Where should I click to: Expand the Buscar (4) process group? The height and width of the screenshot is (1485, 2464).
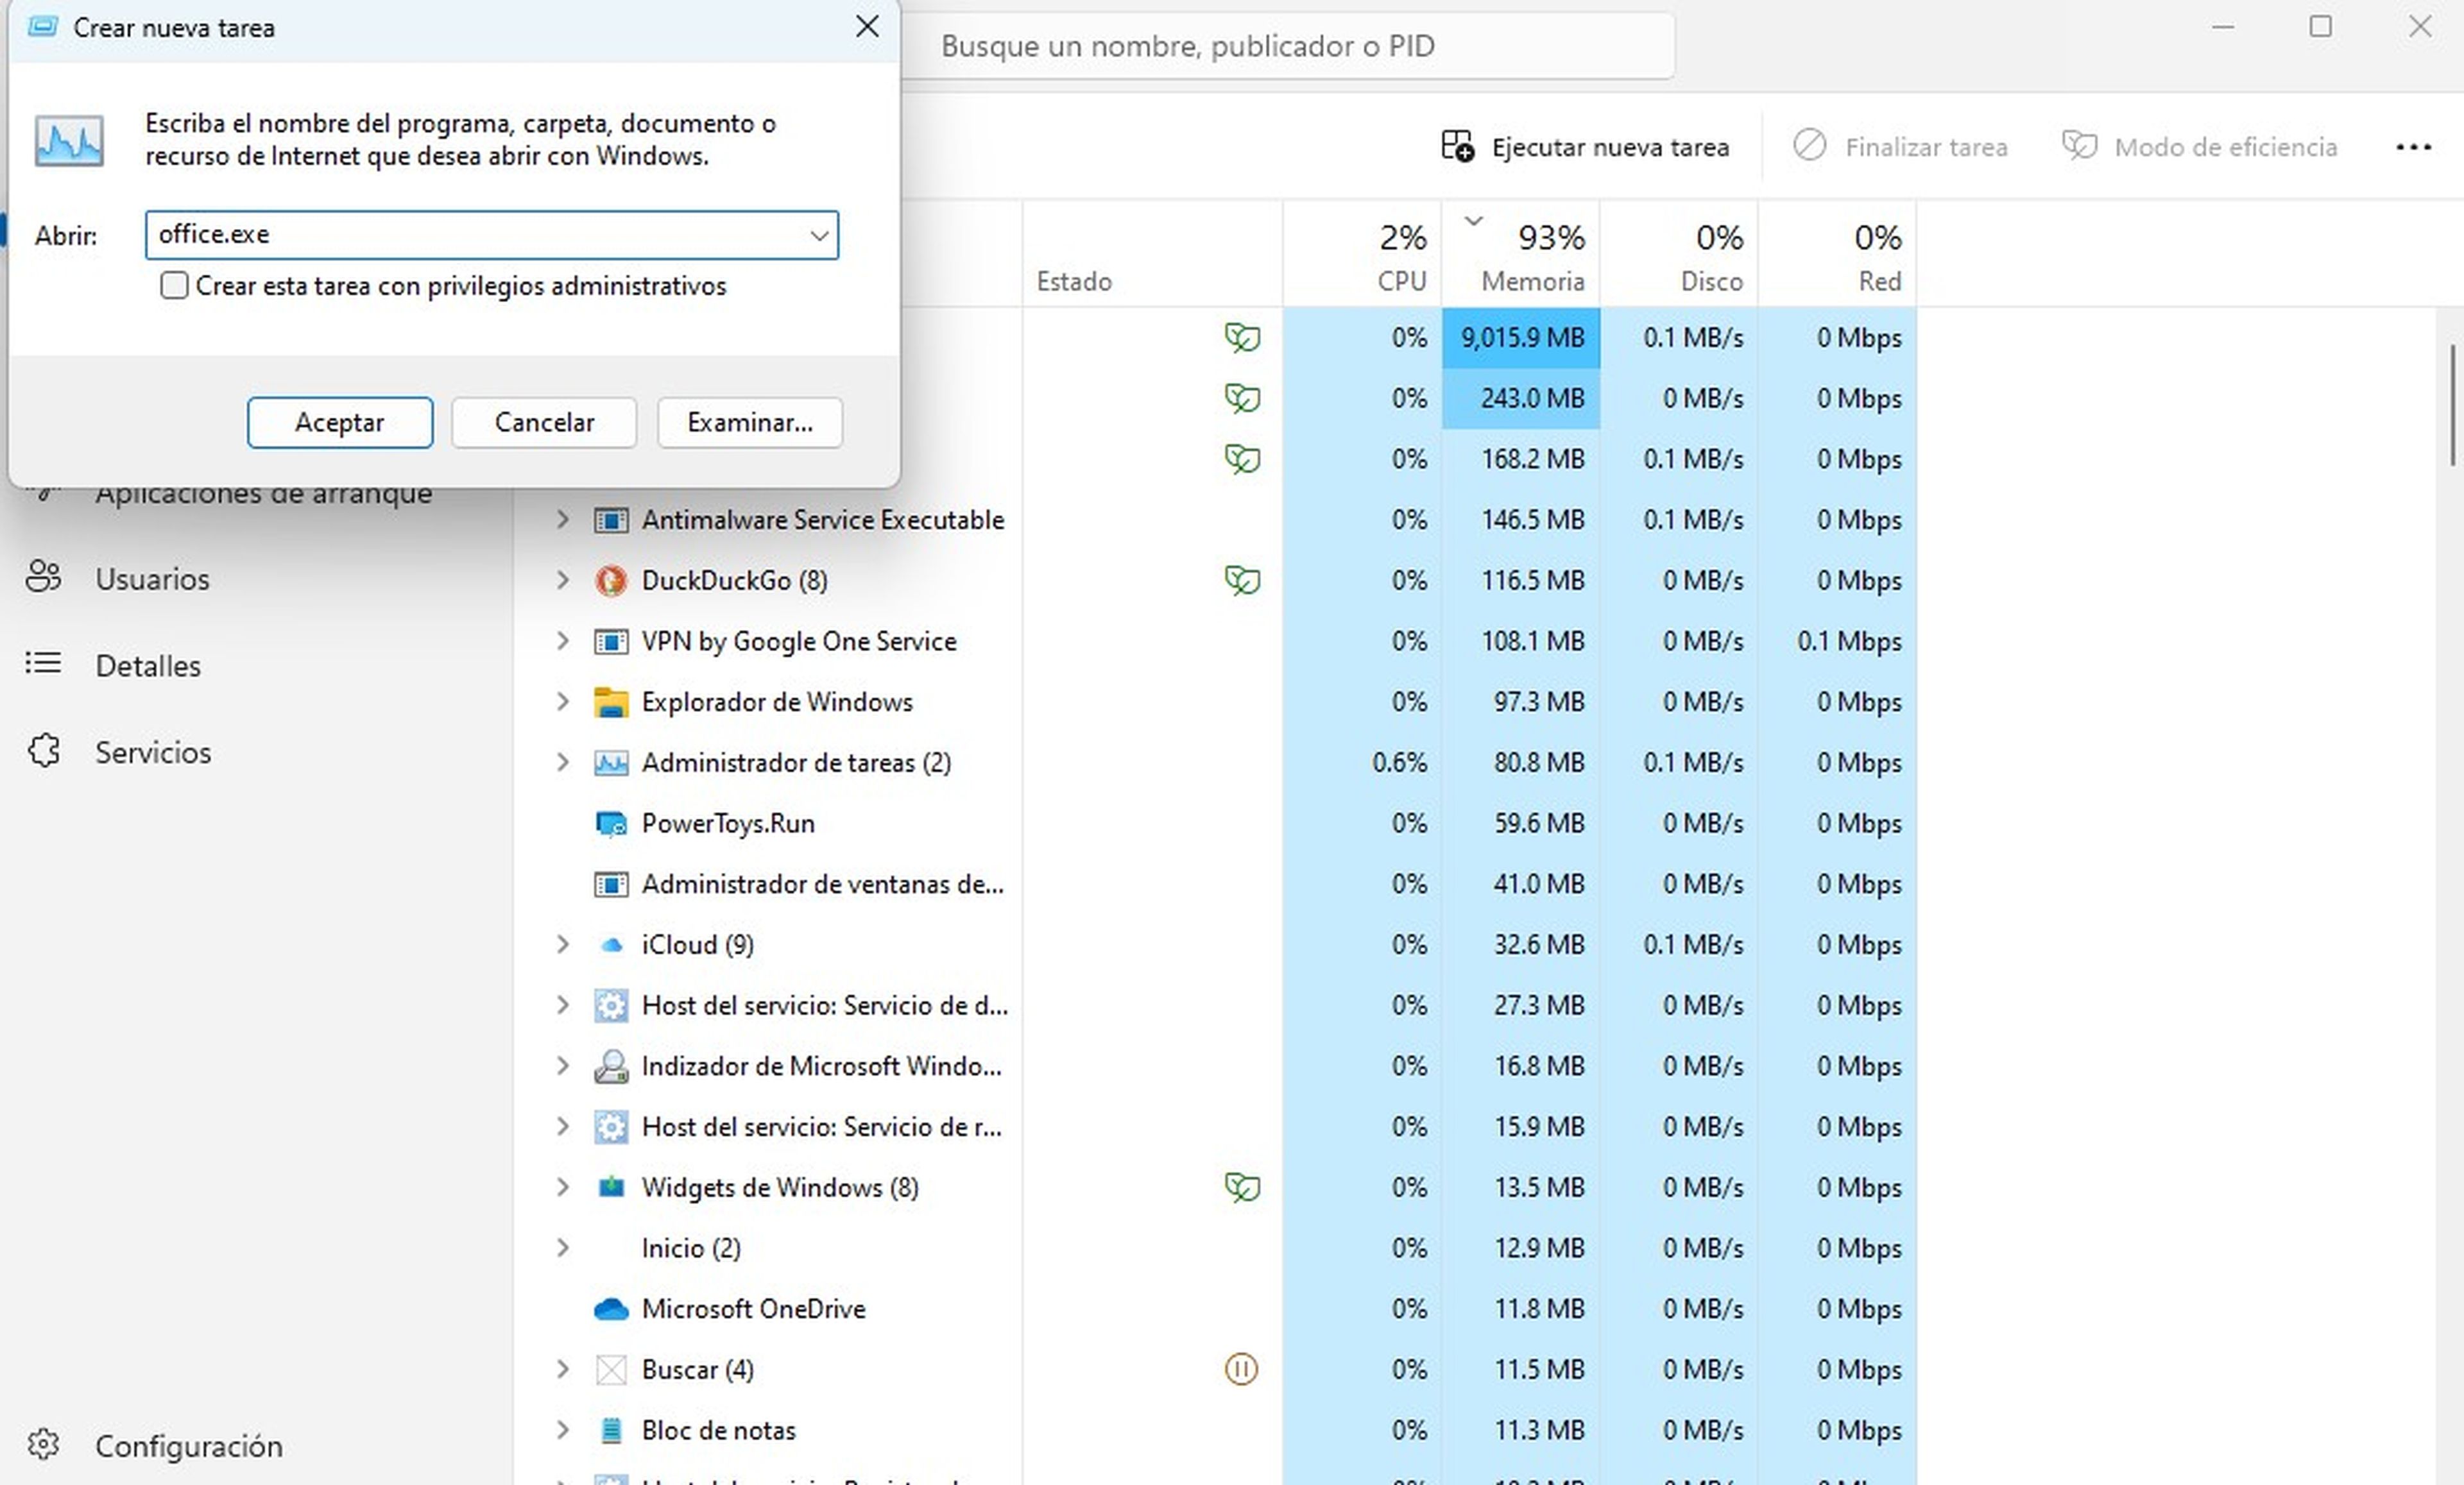(563, 1370)
